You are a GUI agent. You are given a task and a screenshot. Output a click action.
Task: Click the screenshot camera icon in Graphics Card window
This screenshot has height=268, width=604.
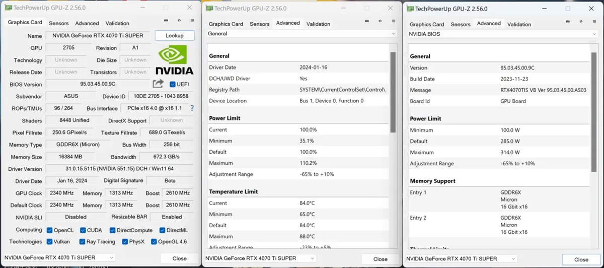coord(166,21)
